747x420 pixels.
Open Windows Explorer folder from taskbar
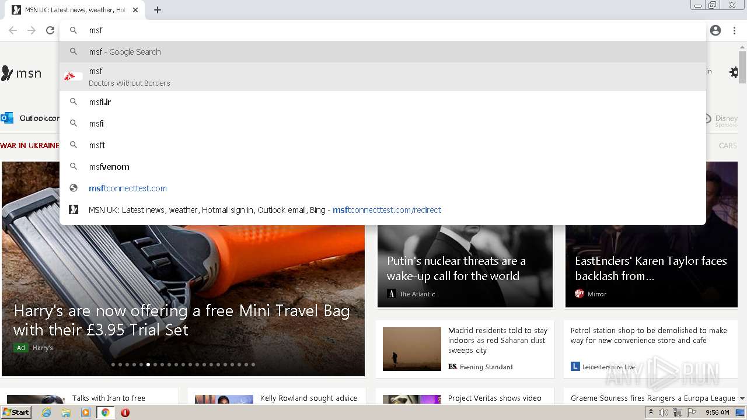point(66,412)
